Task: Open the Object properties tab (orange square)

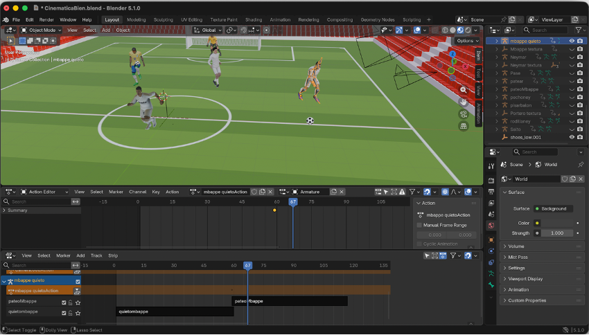Action: (x=491, y=239)
